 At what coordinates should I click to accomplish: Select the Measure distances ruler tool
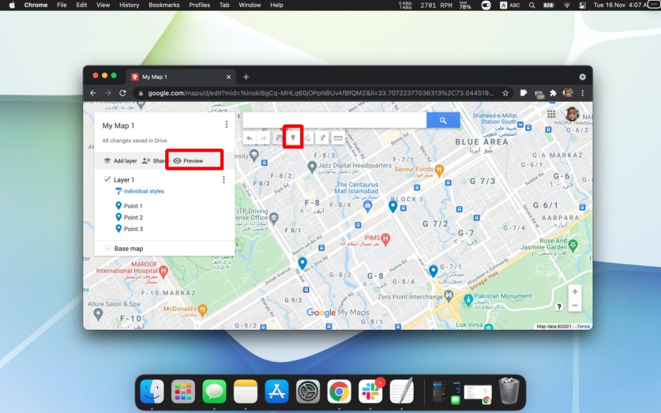click(338, 137)
